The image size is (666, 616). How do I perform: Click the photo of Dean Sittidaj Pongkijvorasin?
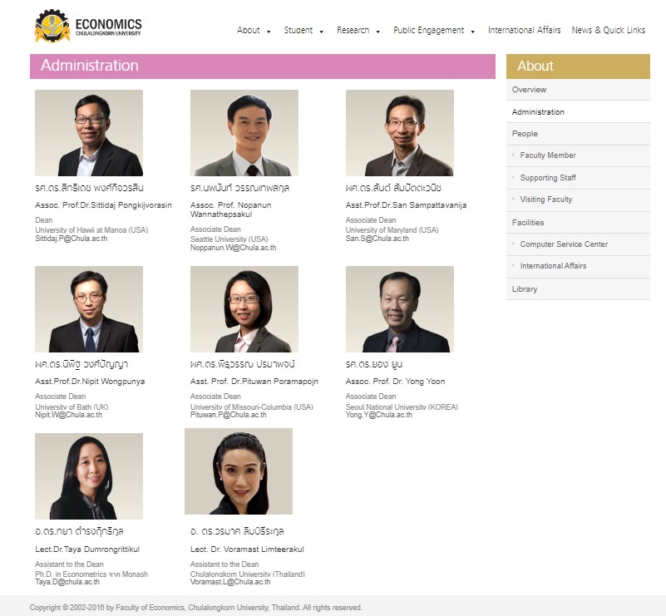89,133
